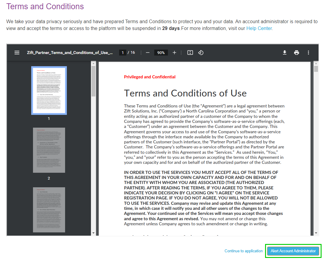Rotate the PDF counterclockwise
Screen dimensions: 326x260
tap(201, 53)
